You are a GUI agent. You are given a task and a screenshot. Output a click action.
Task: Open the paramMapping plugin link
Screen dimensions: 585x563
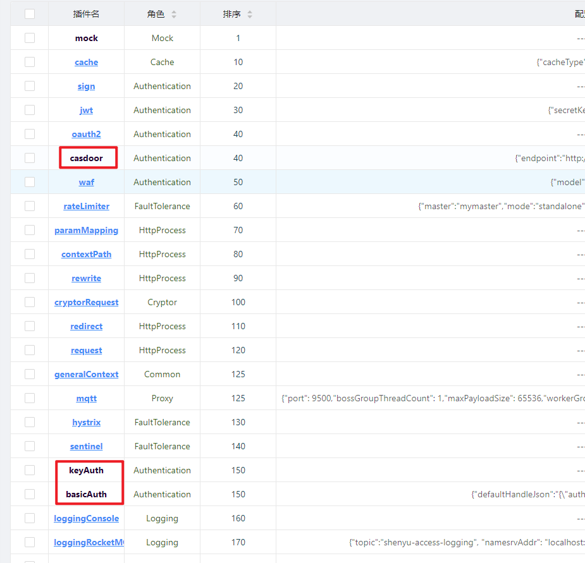pos(86,231)
